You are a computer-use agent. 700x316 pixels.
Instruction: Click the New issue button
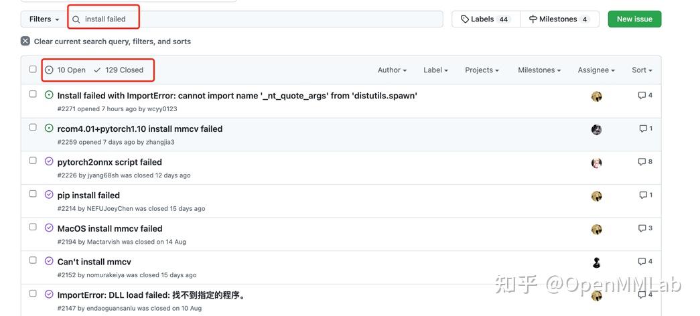coord(634,19)
